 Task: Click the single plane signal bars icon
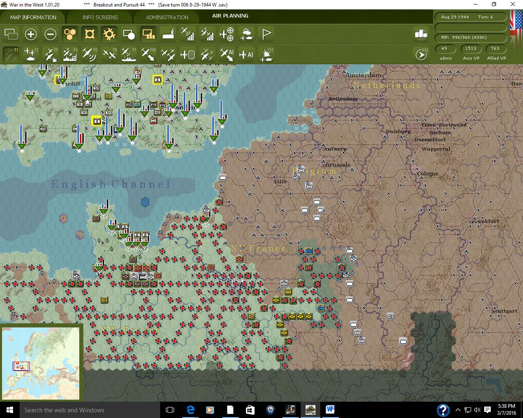[x=188, y=34]
